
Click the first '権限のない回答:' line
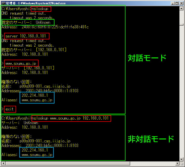[16, 82]
